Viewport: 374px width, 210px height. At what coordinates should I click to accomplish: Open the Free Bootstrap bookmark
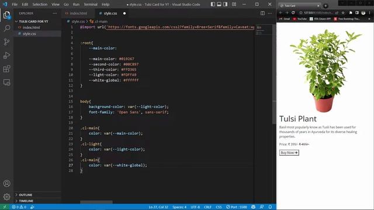pyautogui.click(x=347, y=19)
